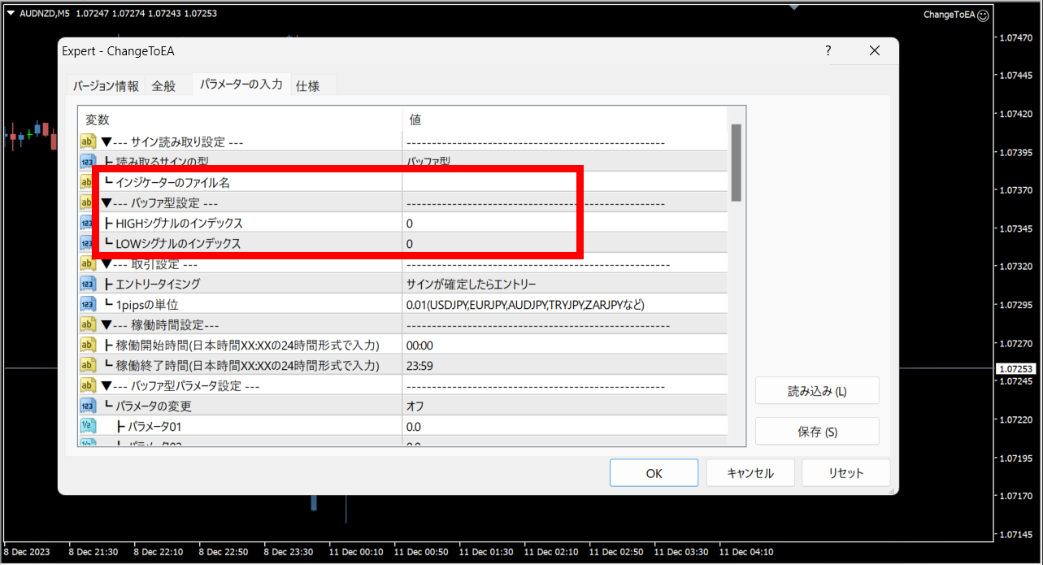This screenshot has height=565, width=1043.
Task: Click the triangle menu icon beside AUDNZD,M5
Action: (x=11, y=13)
